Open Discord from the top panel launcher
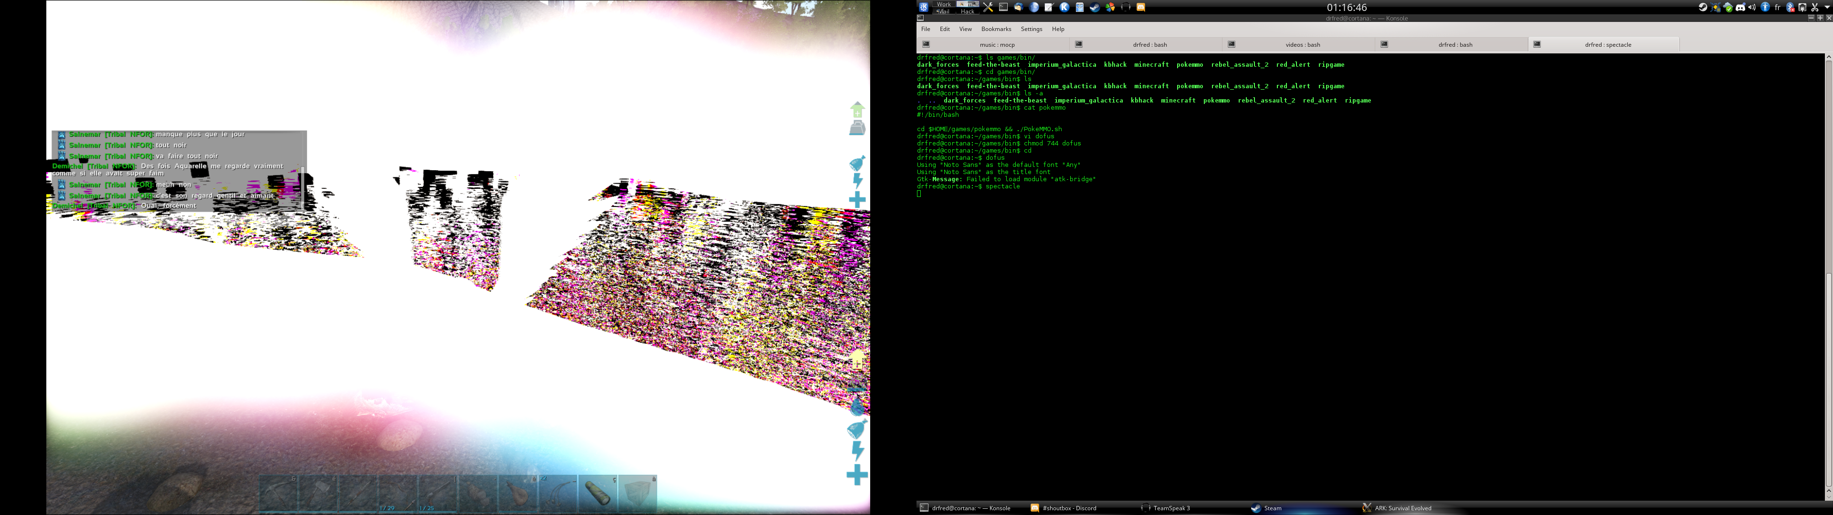 [1141, 7]
